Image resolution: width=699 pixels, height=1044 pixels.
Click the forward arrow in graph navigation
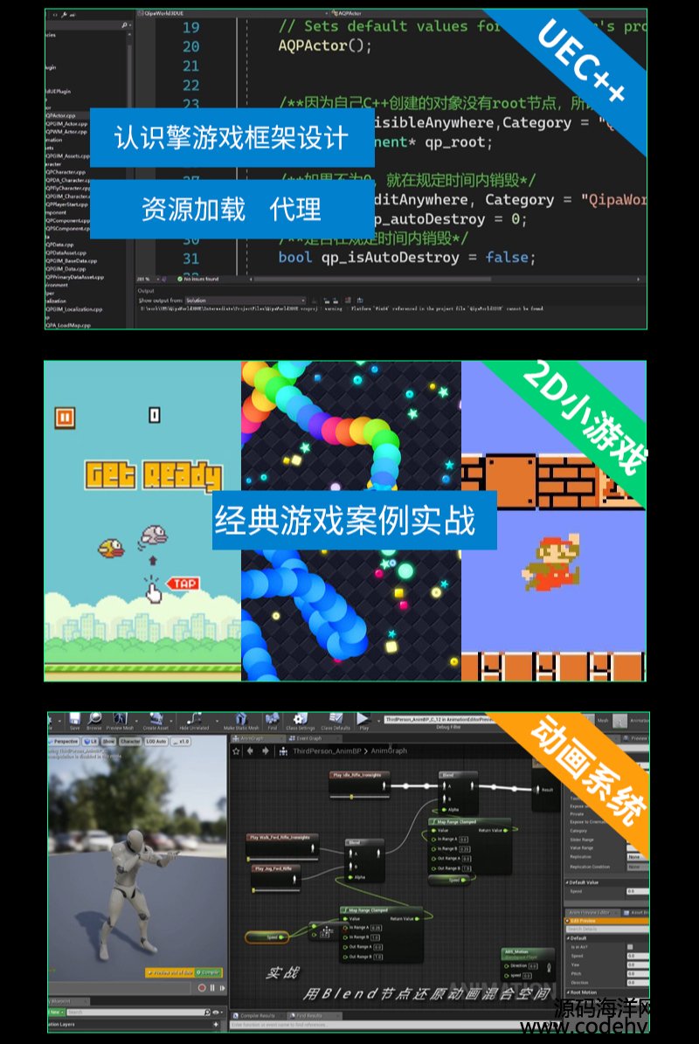[x=266, y=751]
